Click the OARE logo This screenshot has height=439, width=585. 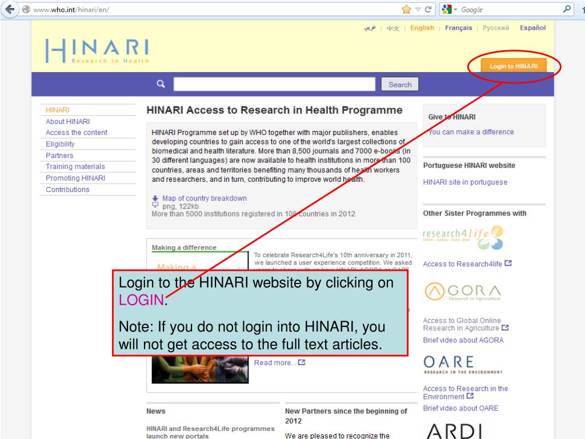click(x=463, y=365)
